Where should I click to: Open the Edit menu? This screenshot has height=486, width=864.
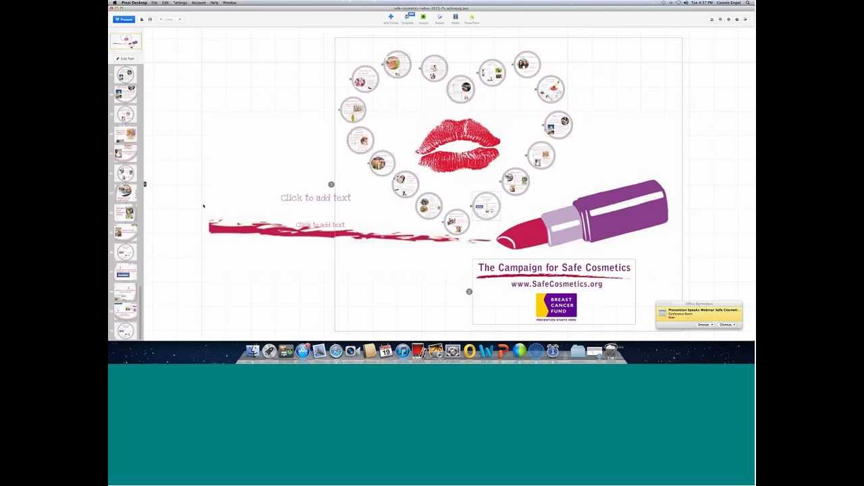click(x=165, y=3)
